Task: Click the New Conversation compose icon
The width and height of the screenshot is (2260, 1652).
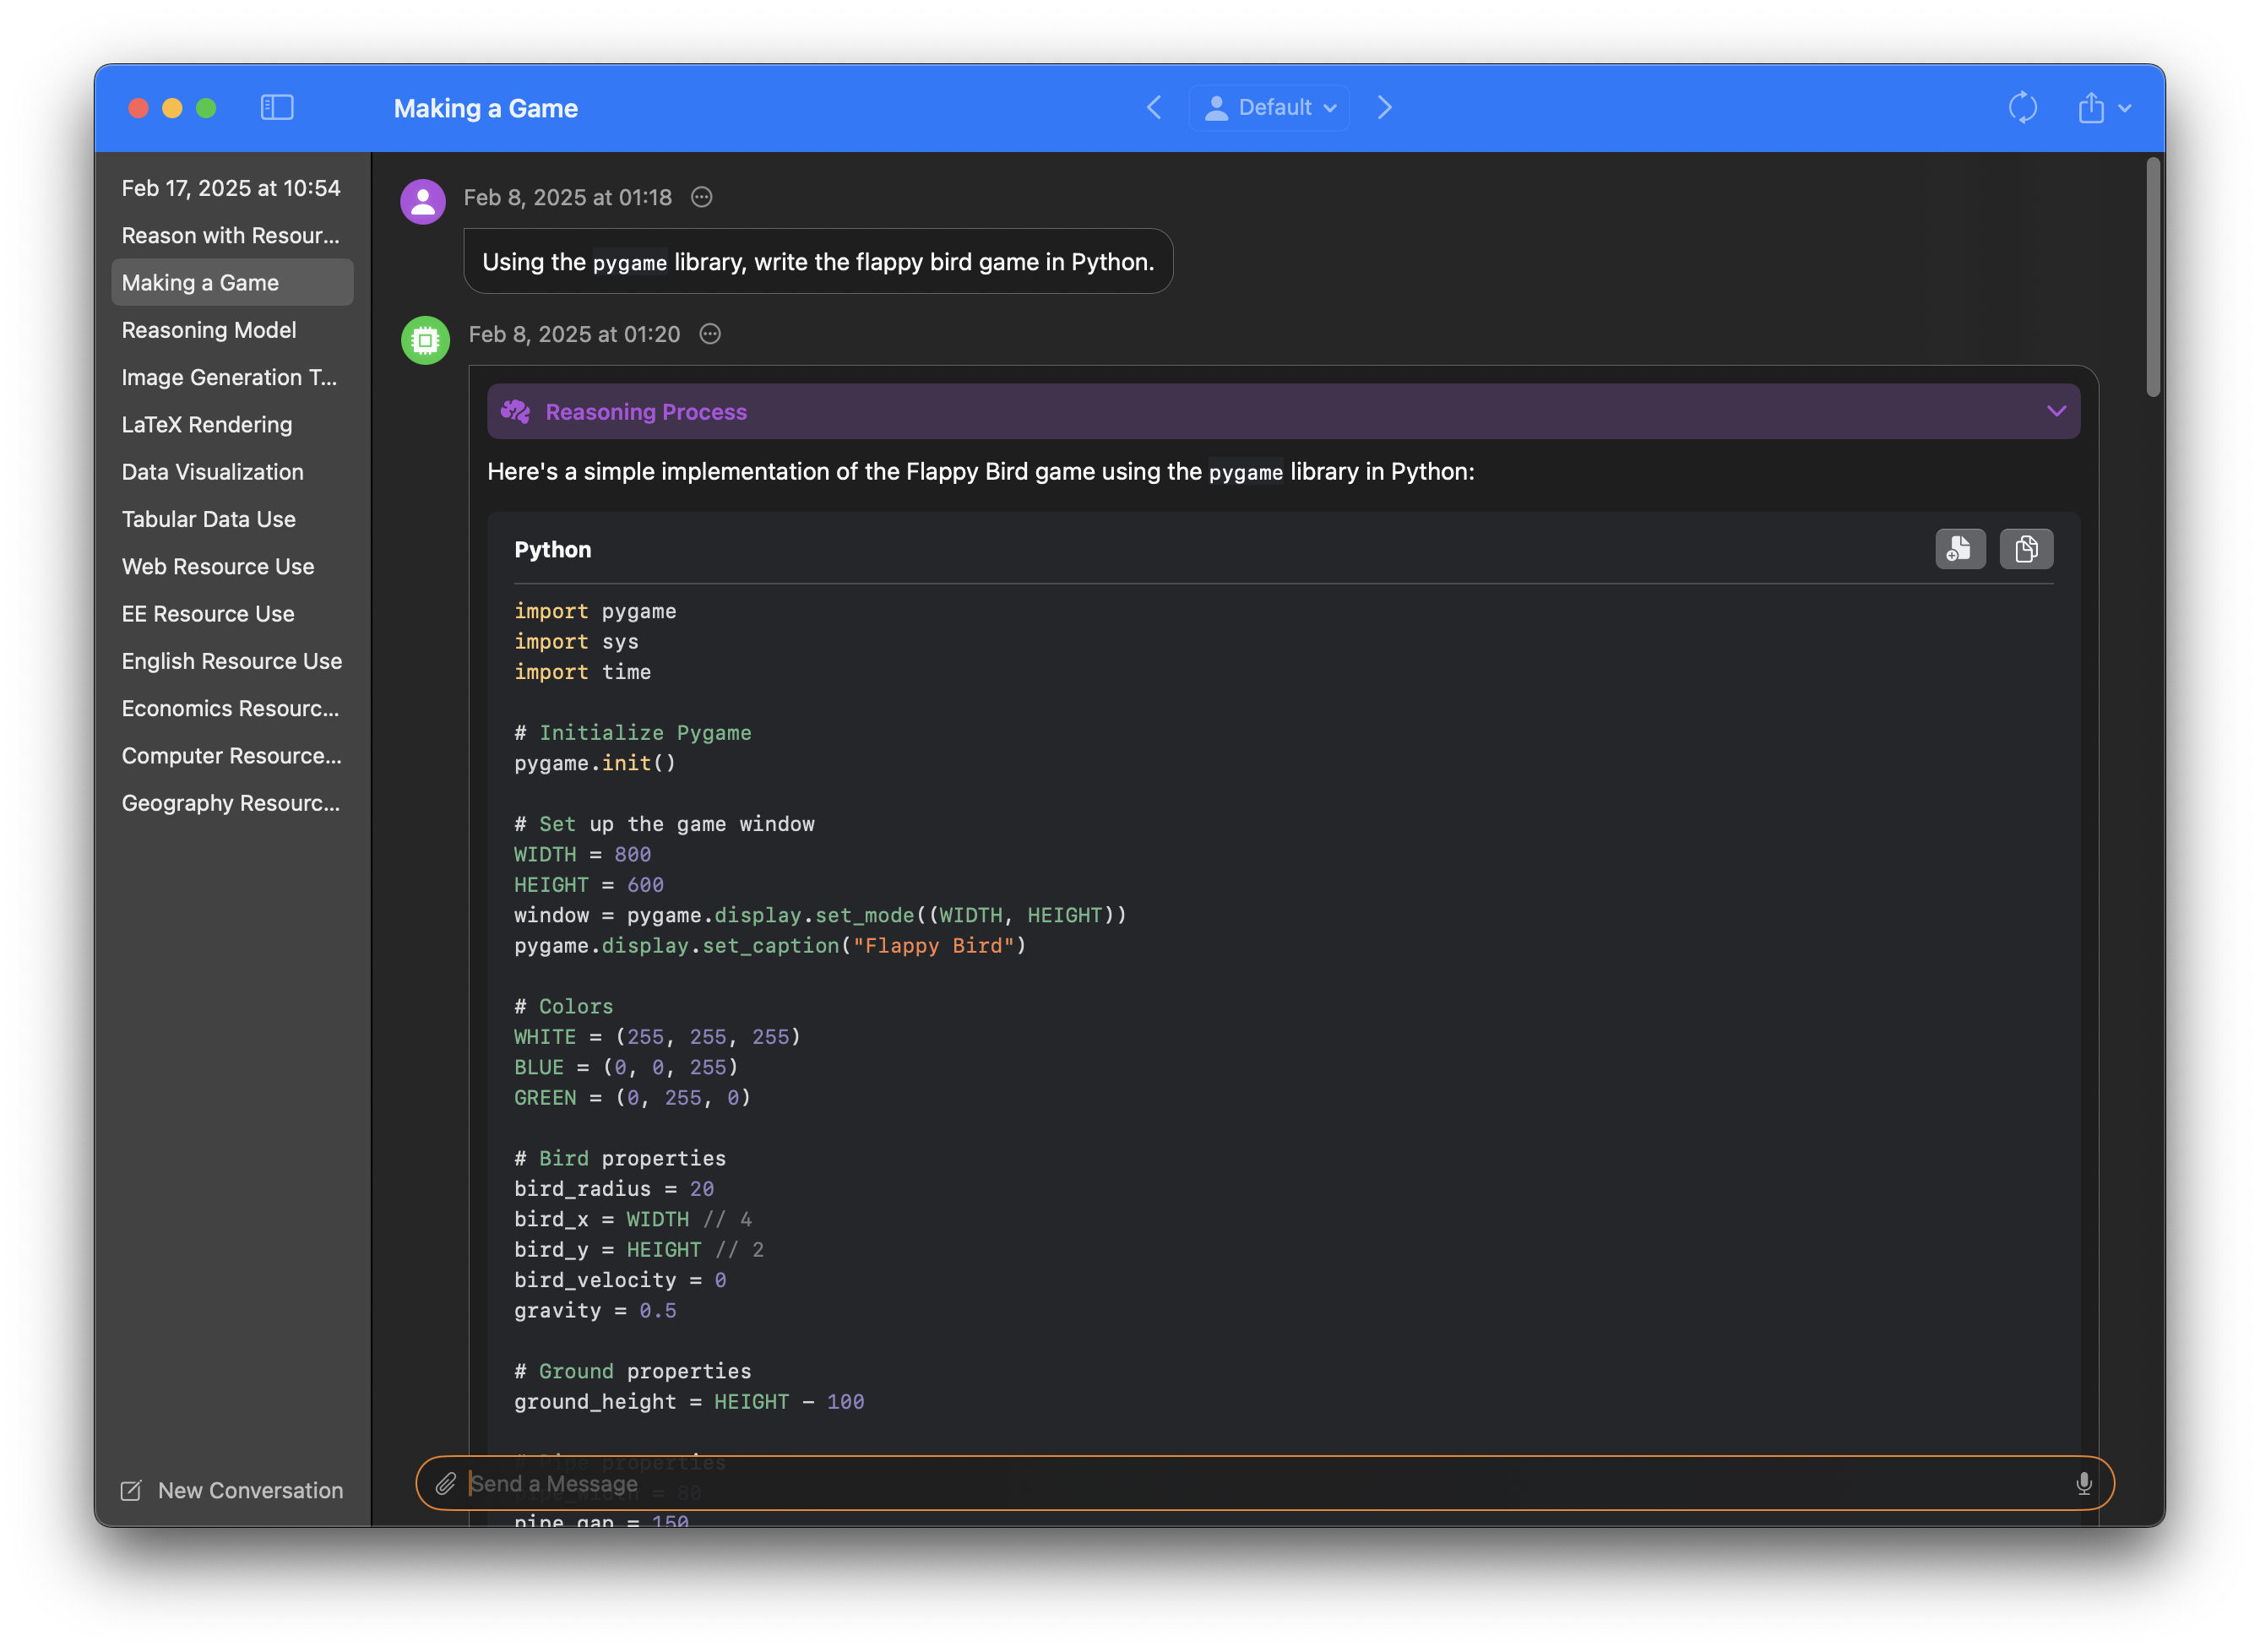Action: tap(131, 1490)
